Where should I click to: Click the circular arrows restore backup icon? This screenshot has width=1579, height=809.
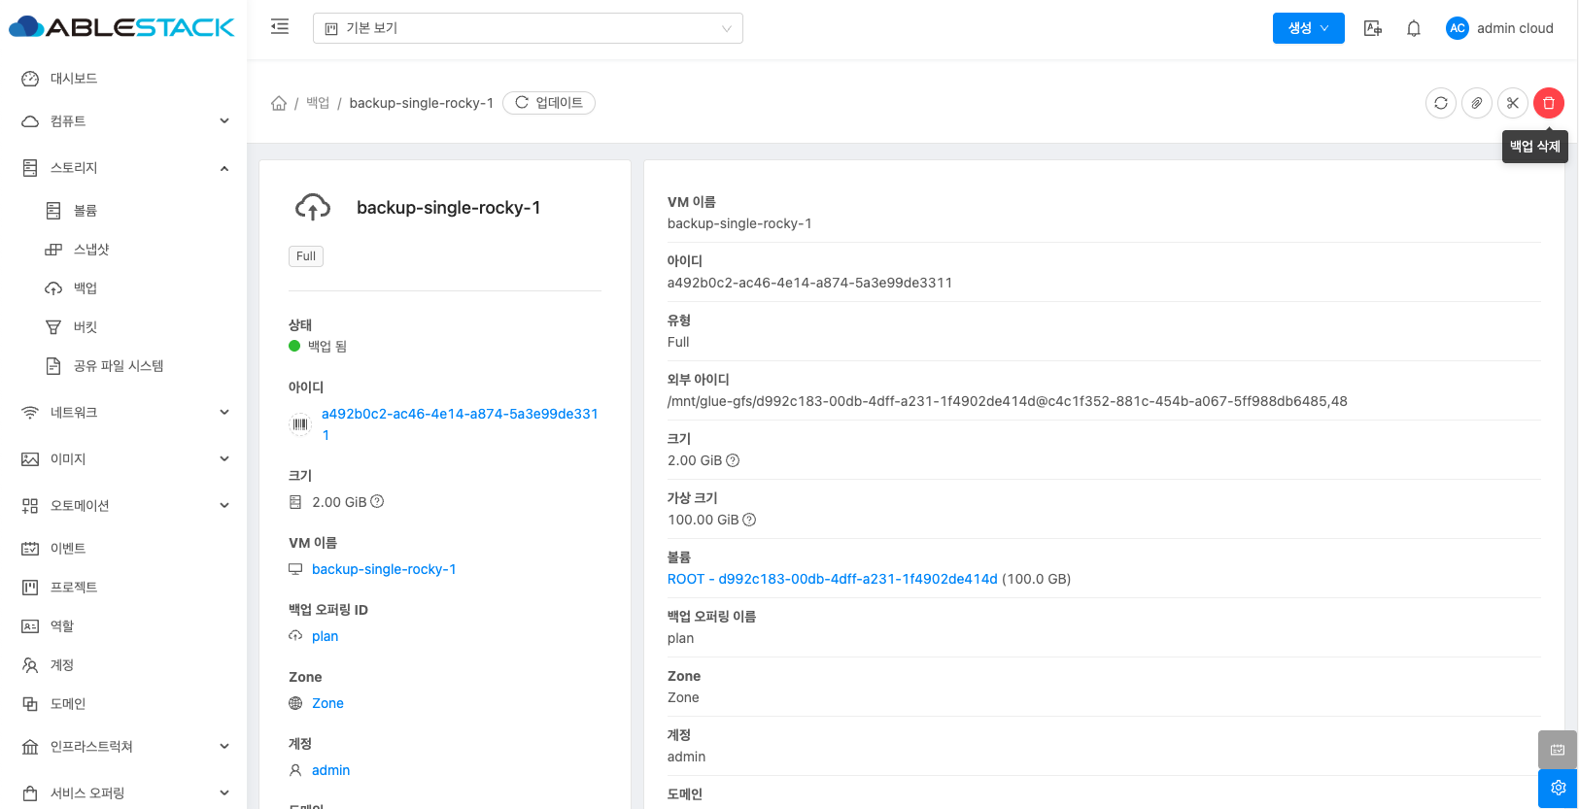point(1440,103)
